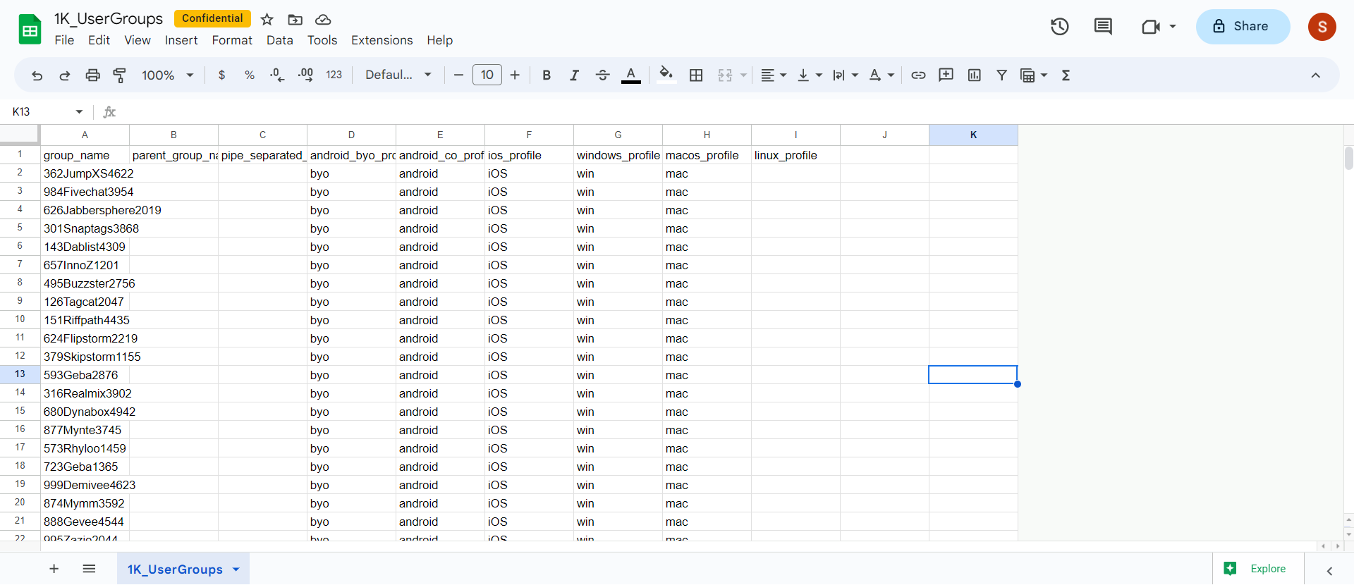Click the merge cells icon
Viewport: 1354px width, 585px height.
coord(725,75)
